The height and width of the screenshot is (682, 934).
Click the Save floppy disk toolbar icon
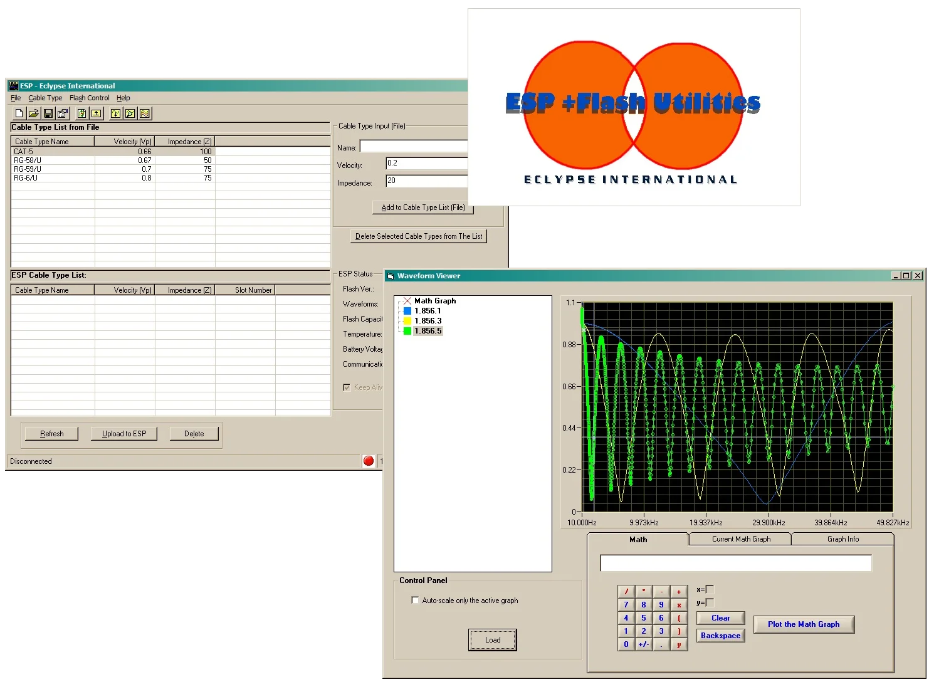click(x=48, y=113)
